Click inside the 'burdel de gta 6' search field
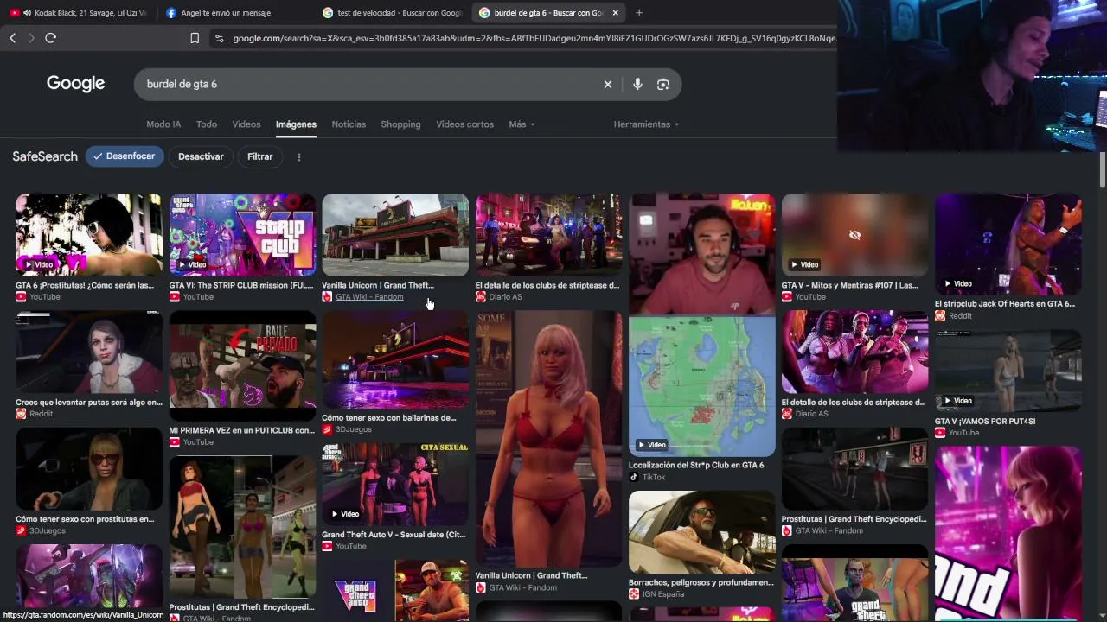 click(368, 85)
